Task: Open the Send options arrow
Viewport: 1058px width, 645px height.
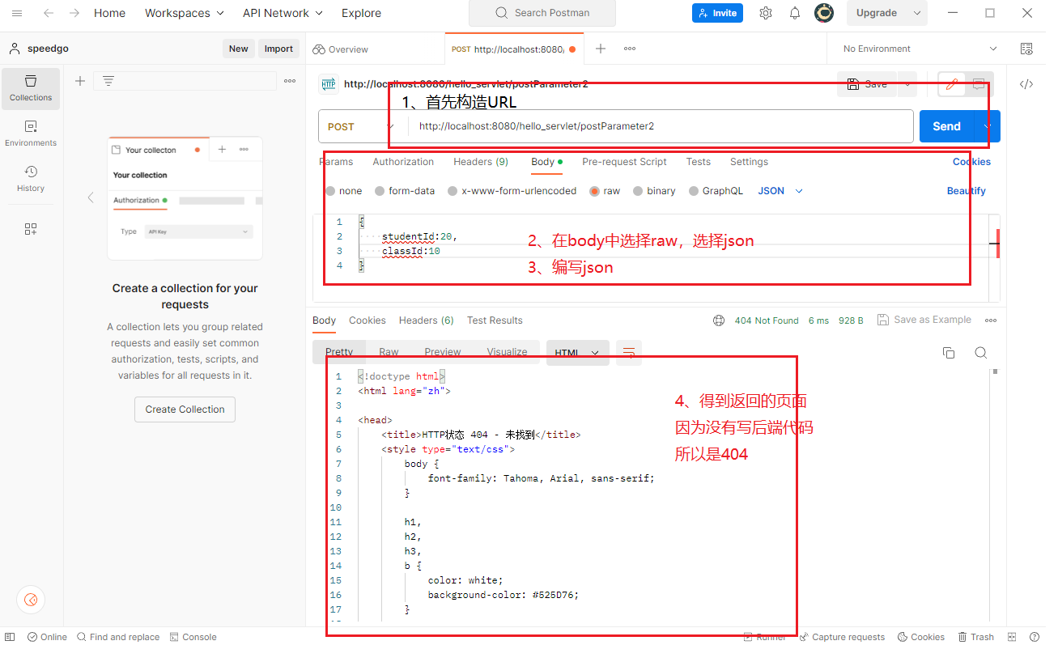Action: [988, 126]
